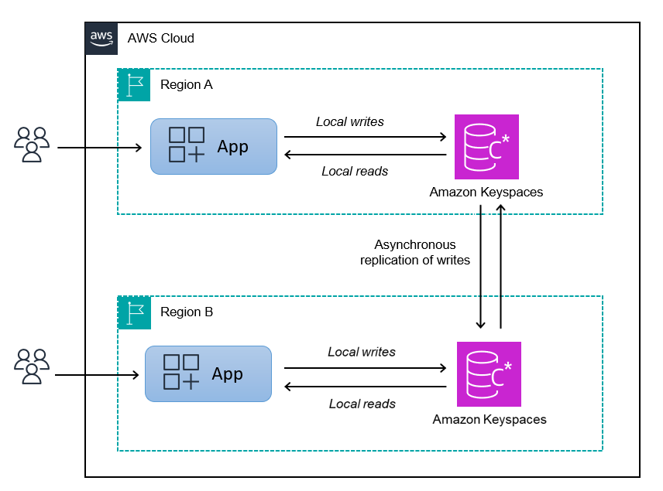Click the Asynchronous replication of writes label

(x=415, y=254)
